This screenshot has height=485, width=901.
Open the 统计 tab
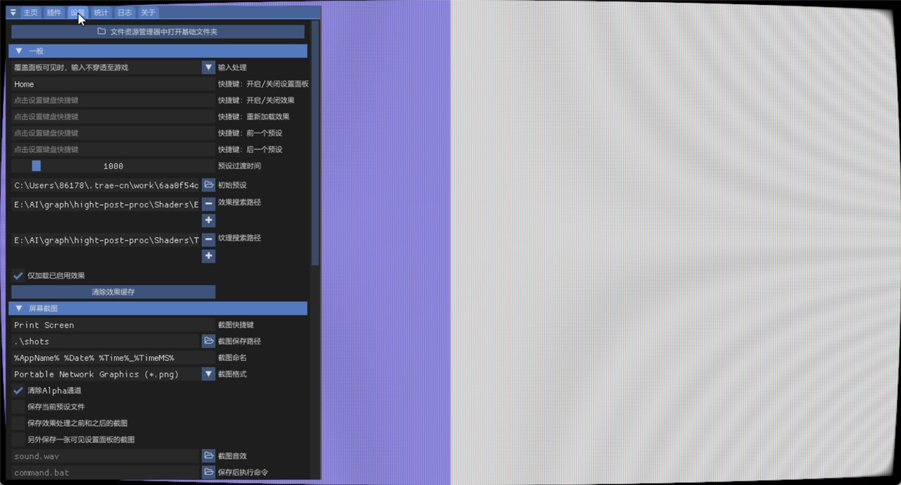[101, 13]
